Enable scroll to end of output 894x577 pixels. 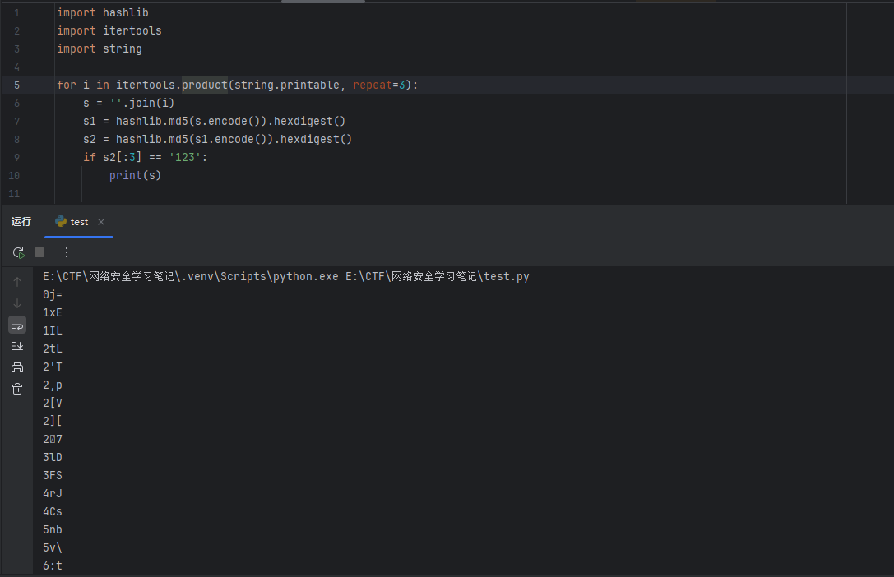17,346
